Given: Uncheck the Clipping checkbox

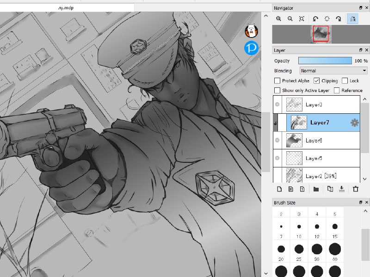Looking at the screenshot, I should (x=316, y=80).
